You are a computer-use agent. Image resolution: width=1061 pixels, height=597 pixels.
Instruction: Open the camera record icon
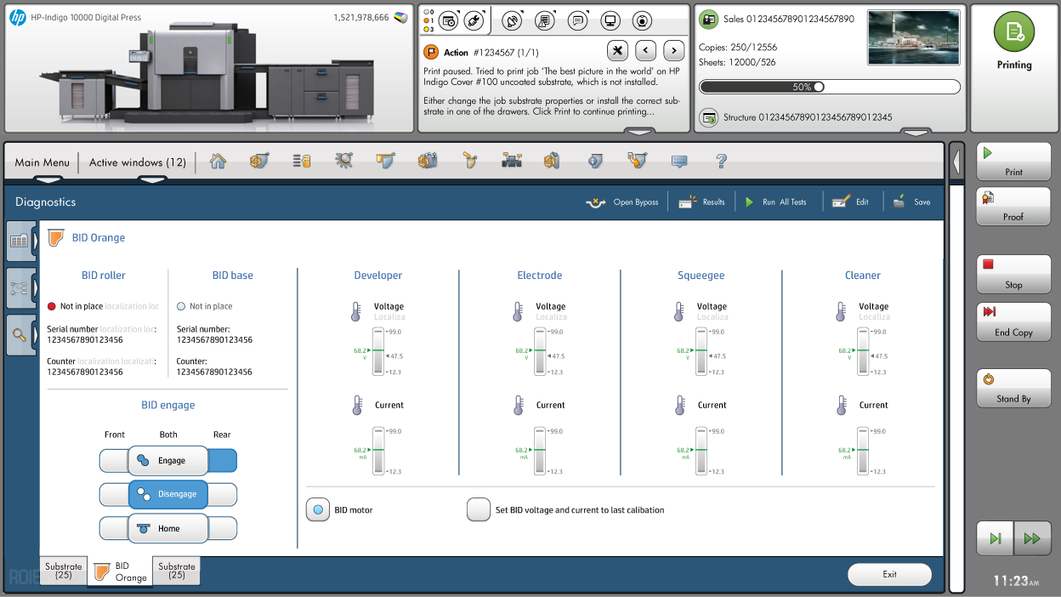[x=643, y=21]
